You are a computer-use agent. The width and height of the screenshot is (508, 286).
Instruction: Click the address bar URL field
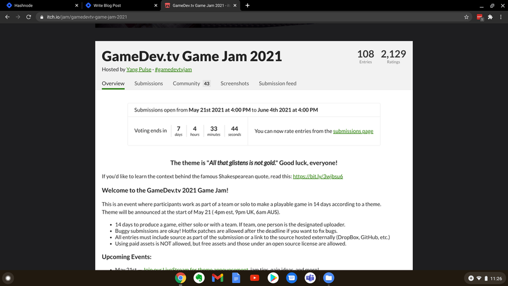coord(231,17)
